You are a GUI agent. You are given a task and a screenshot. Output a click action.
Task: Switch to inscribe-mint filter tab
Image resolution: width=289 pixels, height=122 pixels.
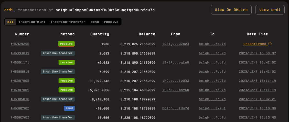pyautogui.click(x=32, y=22)
